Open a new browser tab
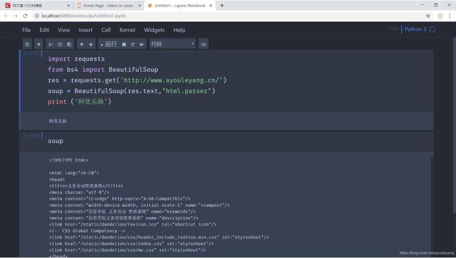The image size is (456, 258). 222,6
